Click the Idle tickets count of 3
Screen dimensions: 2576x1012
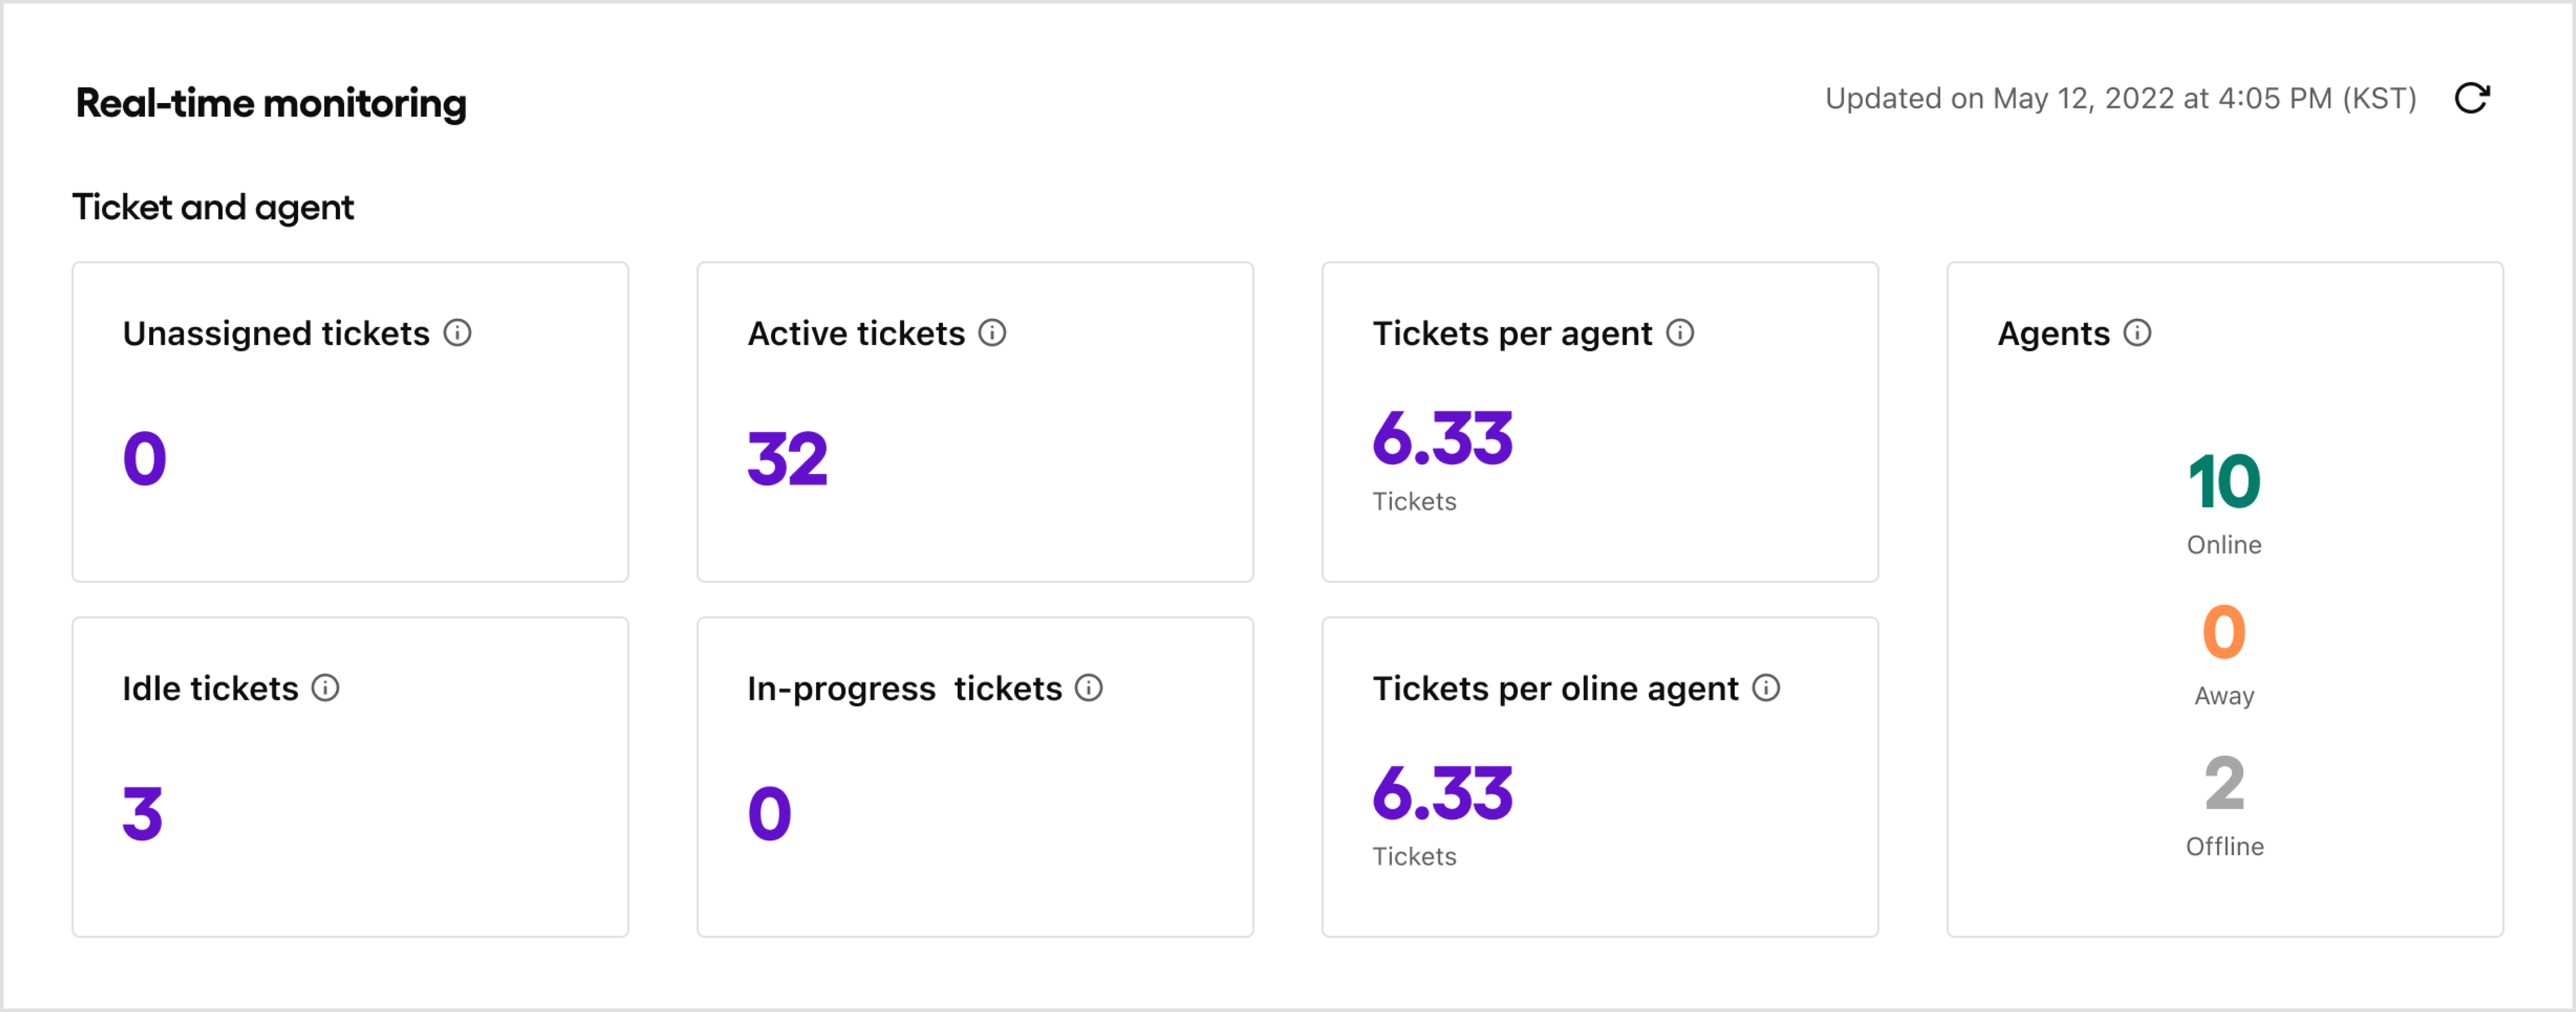tap(143, 814)
